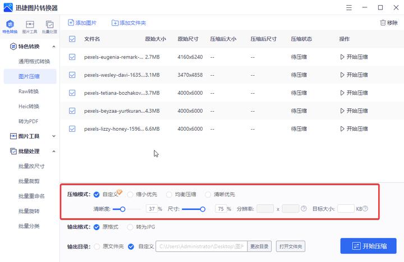Screen dimensions: 404x262
Task: Click the 打开文件夹 button
Action: [x=291, y=246]
